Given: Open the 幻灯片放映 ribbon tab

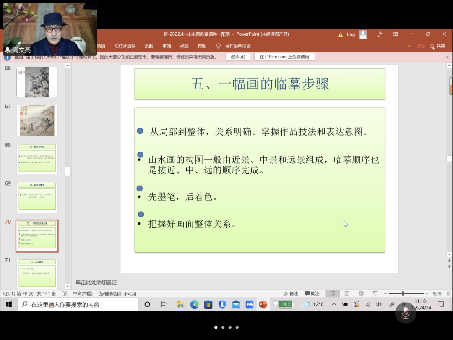Looking at the screenshot, I should coord(125,46).
